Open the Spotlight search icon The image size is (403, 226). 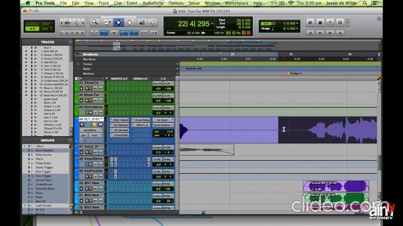[365, 3]
